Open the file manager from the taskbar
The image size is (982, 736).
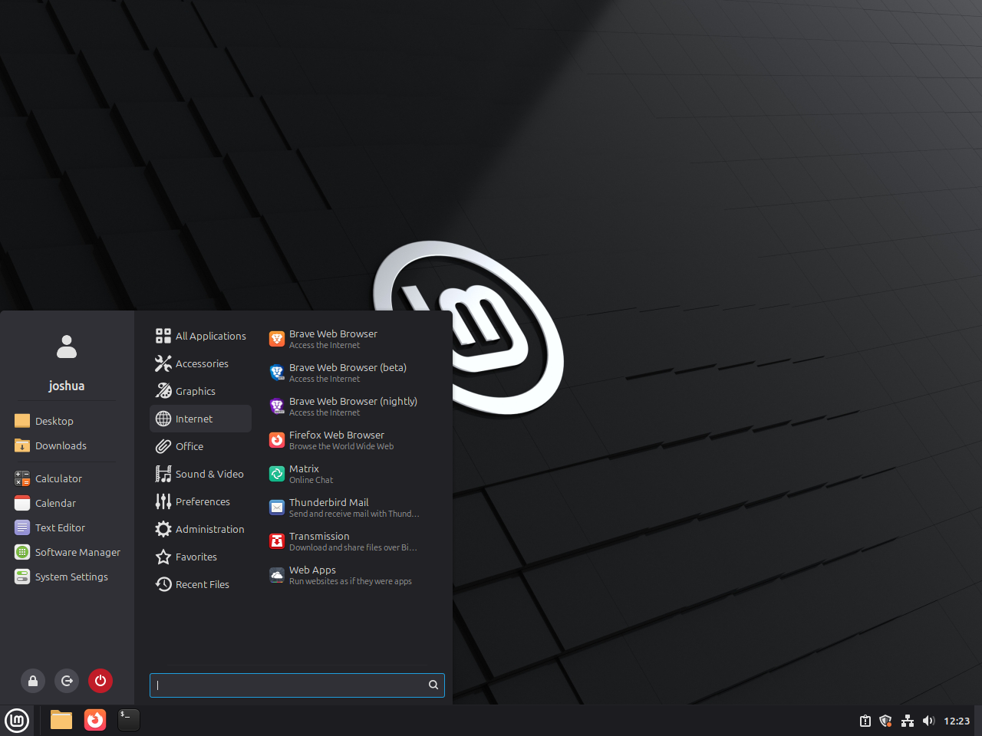61,720
